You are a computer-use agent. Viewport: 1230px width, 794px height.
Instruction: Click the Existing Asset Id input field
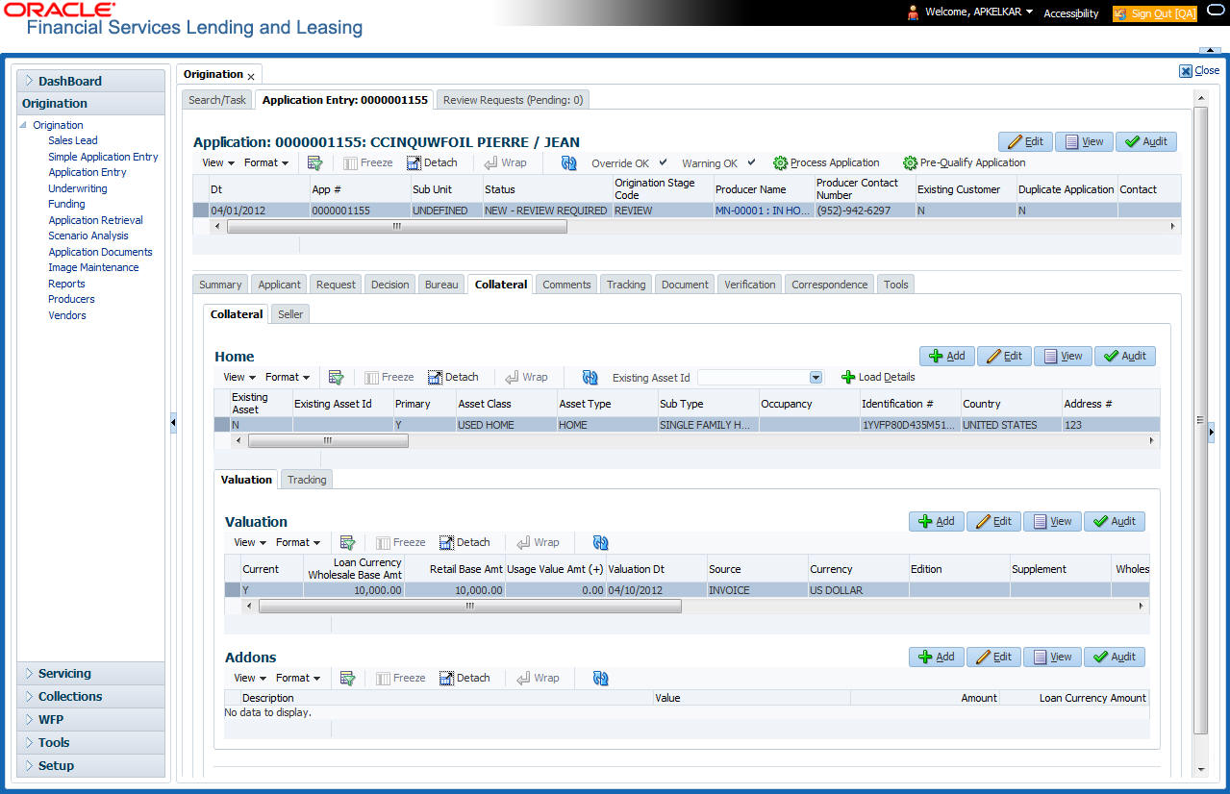click(753, 378)
